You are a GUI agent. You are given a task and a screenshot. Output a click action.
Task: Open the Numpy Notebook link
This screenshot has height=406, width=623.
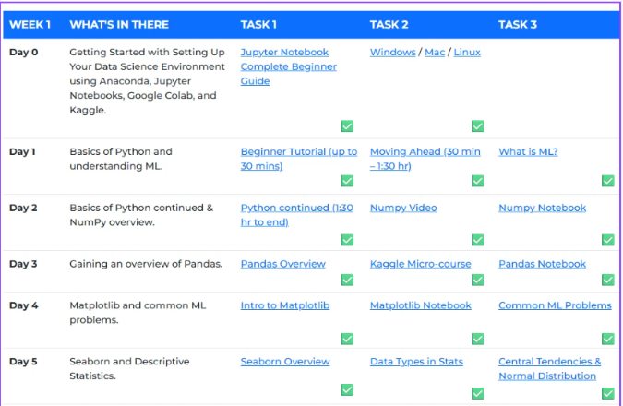[x=543, y=208]
